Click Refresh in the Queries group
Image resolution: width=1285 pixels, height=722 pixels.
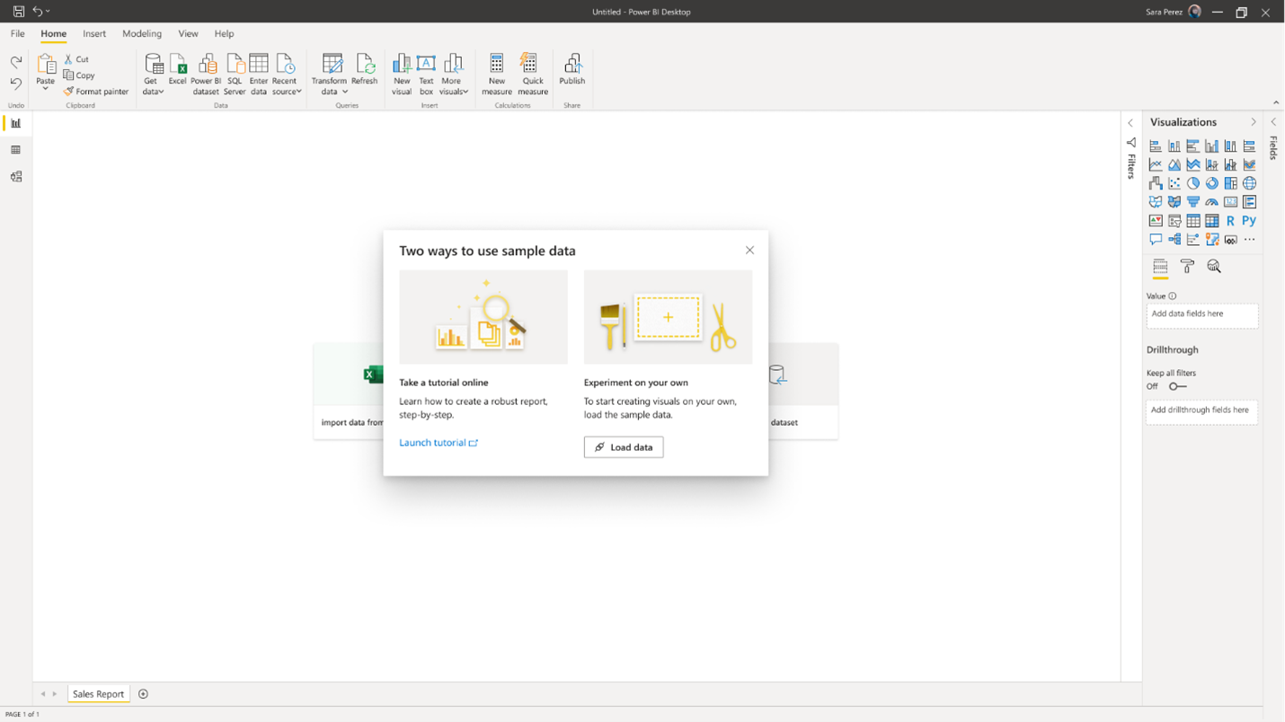point(365,70)
